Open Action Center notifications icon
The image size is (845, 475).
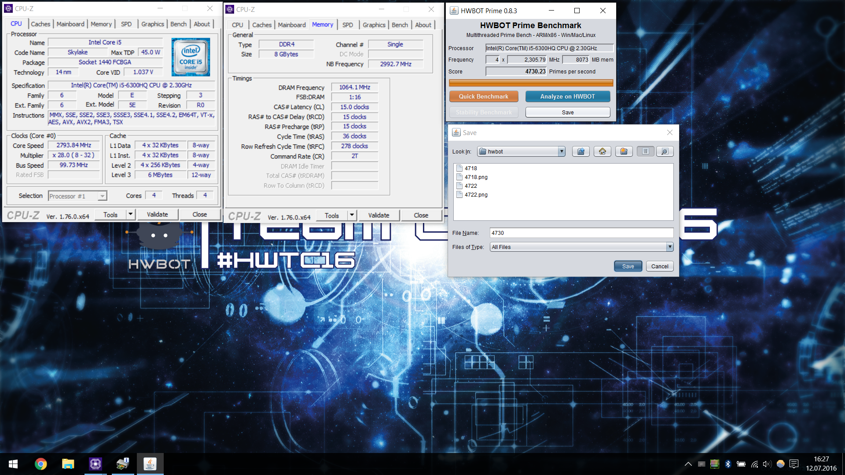pyautogui.click(x=794, y=464)
